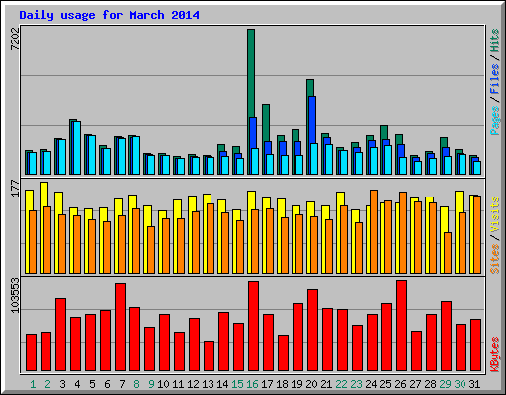
Task: Click day 21 on the x-axis
Action: pos(326,384)
